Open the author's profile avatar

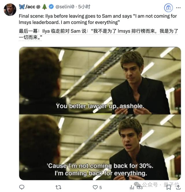(x=10, y=10)
